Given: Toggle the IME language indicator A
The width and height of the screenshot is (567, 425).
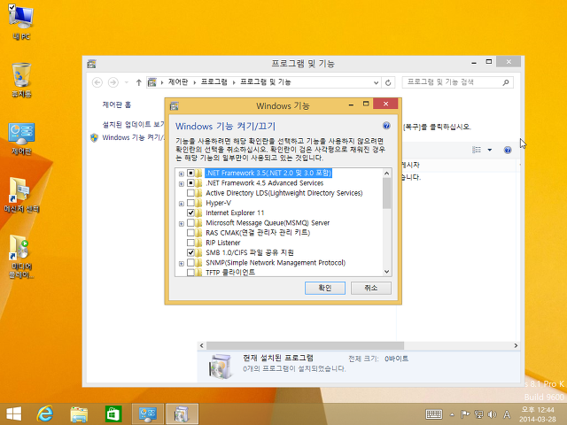Looking at the screenshot, I should click(507, 414).
